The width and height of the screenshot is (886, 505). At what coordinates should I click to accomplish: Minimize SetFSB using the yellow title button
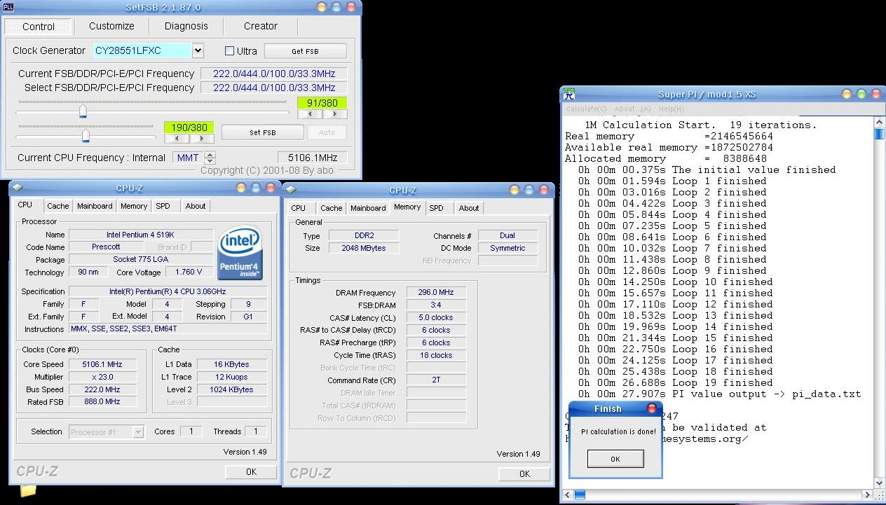(x=322, y=7)
